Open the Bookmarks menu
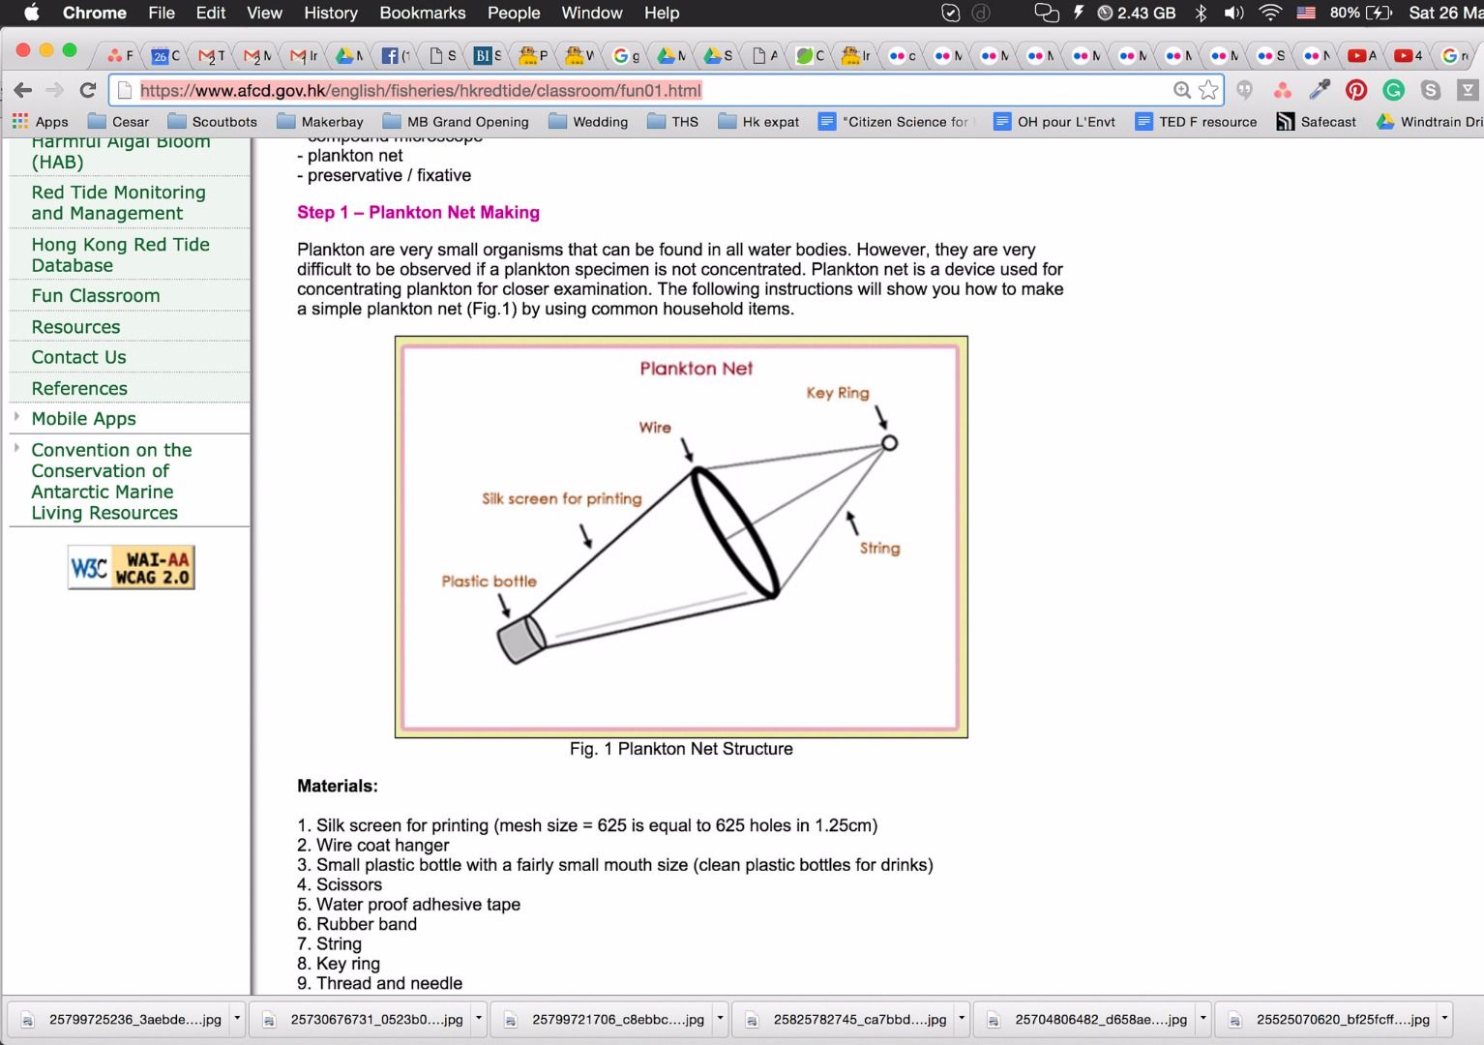 (422, 13)
